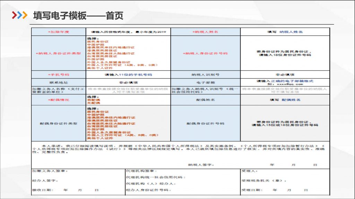Click the 扣缴义务人纳税人识别号 grey hint cell
The image size is (355, 199).
click(x=285, y=90)
